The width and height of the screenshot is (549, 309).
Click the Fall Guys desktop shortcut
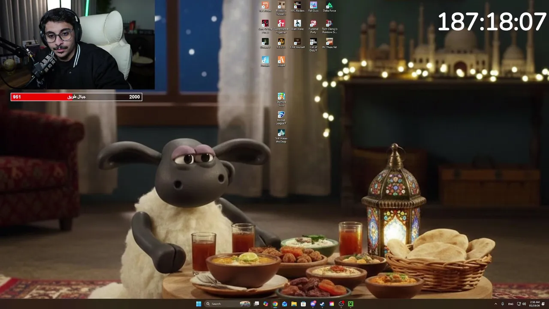[x=313, y=7]
